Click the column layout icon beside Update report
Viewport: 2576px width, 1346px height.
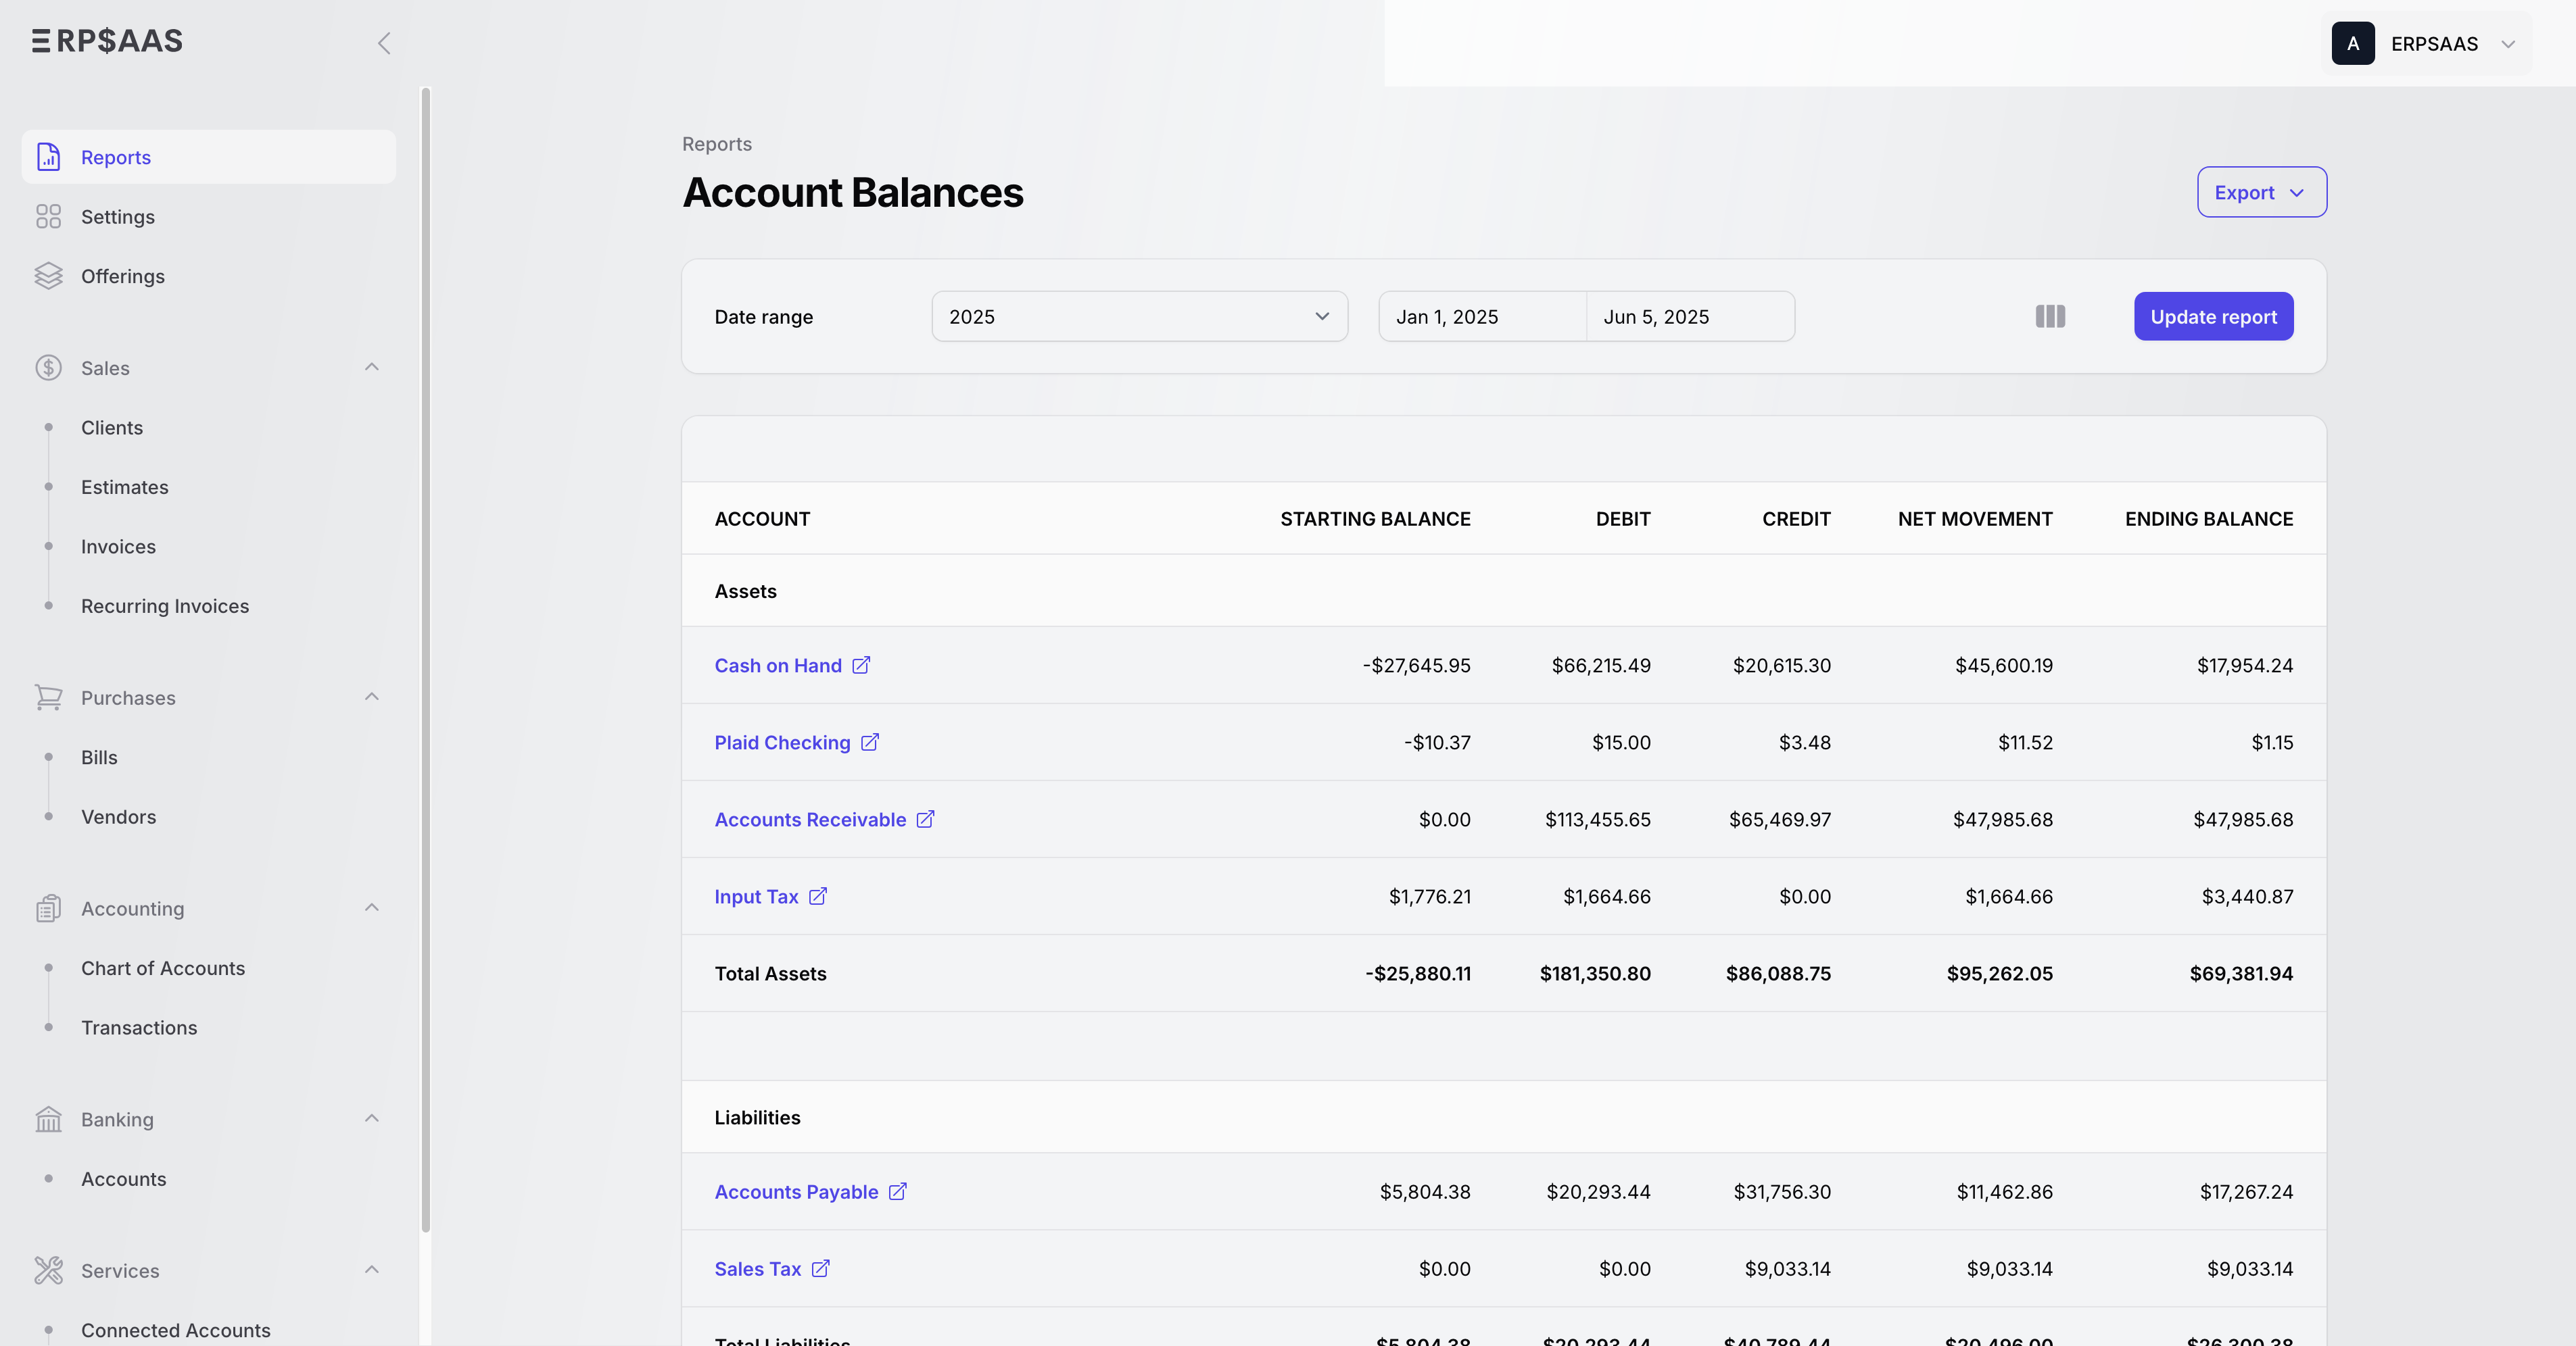tap(2050, 317)
